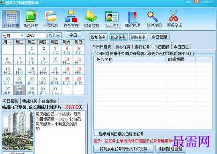The width and height of the screenshot is (217, 154).
Task: Select July 6 in the calendar
Action: (x=8, y=60)
